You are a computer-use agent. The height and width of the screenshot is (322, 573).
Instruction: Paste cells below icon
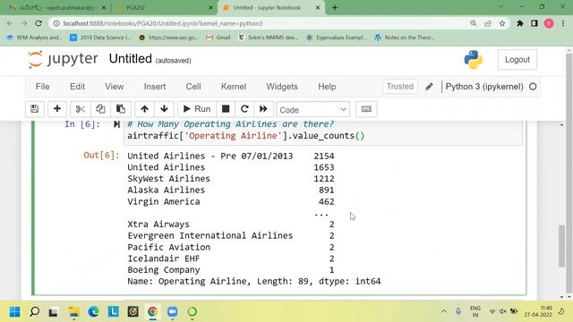121,109
